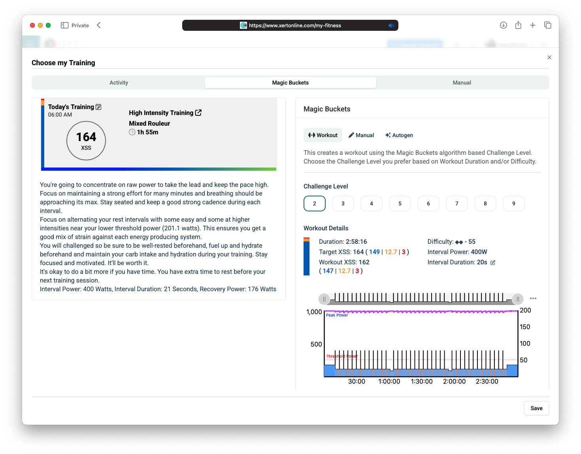Select the Autogen mode button
This screenshot has height=454, width=581.
tap(399, 135)
